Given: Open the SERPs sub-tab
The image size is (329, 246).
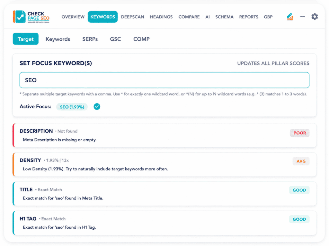Looking at the screenshot, I should [x=90, y=39].
